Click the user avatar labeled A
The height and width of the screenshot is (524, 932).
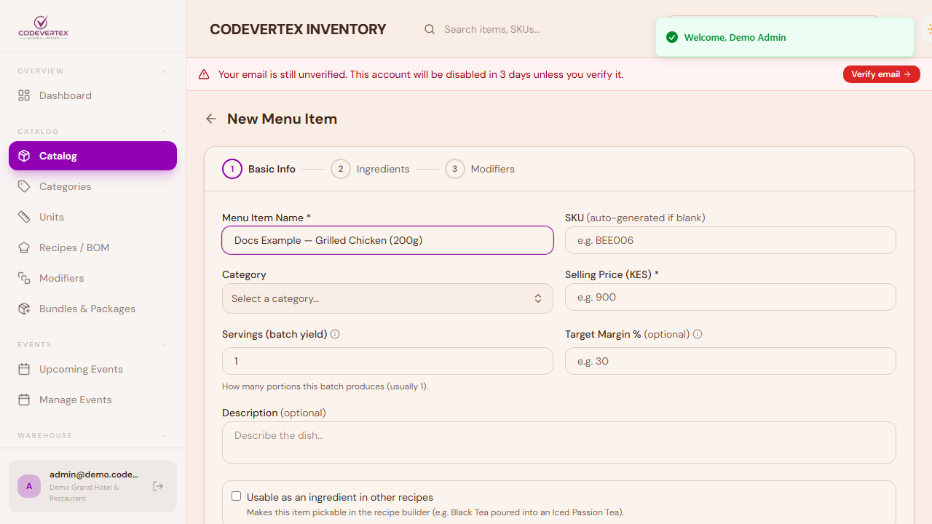[29, 486]
